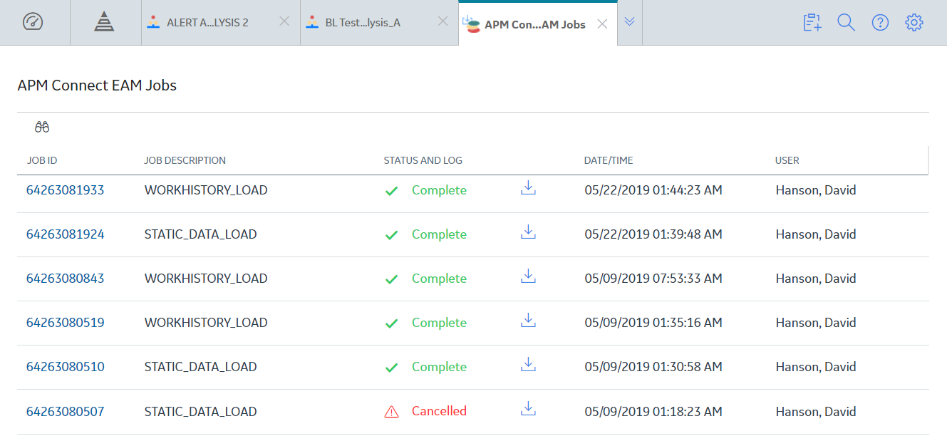Viewport: 947px width, 436px height.
Task: Click the JOB ID column header
Action: click(x=42, y=160)
